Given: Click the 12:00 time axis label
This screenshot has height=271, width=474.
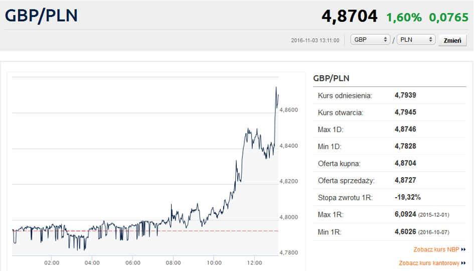Looking at the screenshot, I should pos(254,263).
